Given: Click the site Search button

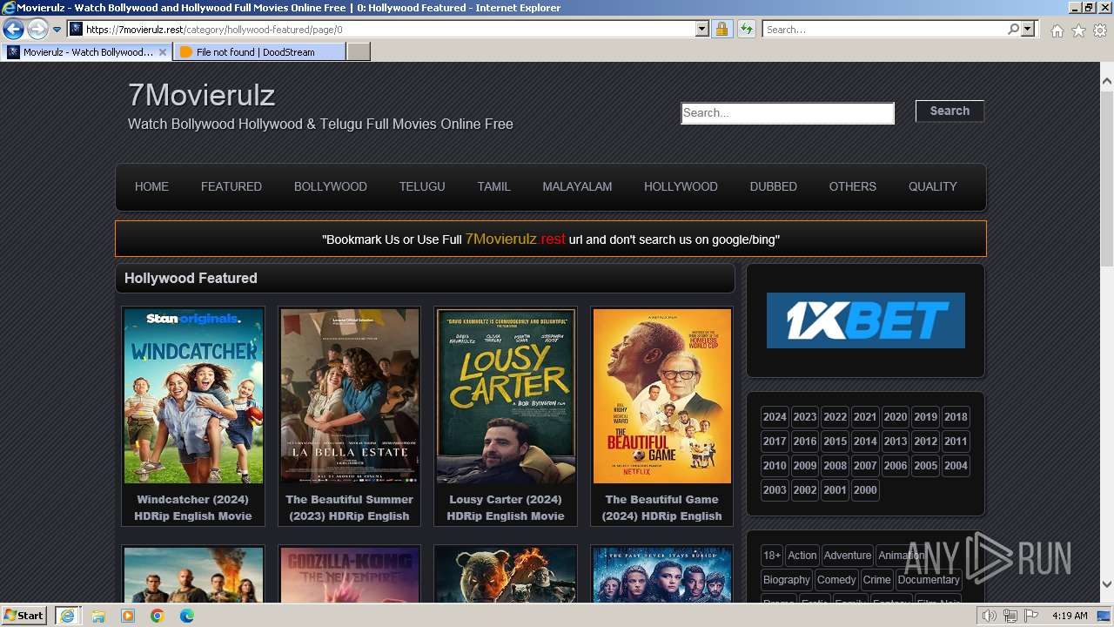Looking at the screenshot, I should click(x=950, y=111).
